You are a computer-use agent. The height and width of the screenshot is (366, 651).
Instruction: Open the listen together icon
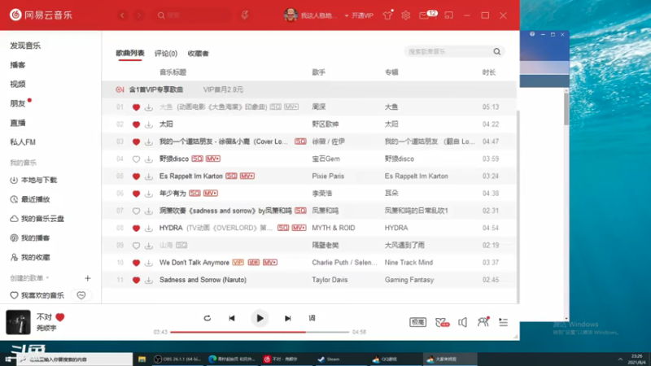tap(483, 321)
